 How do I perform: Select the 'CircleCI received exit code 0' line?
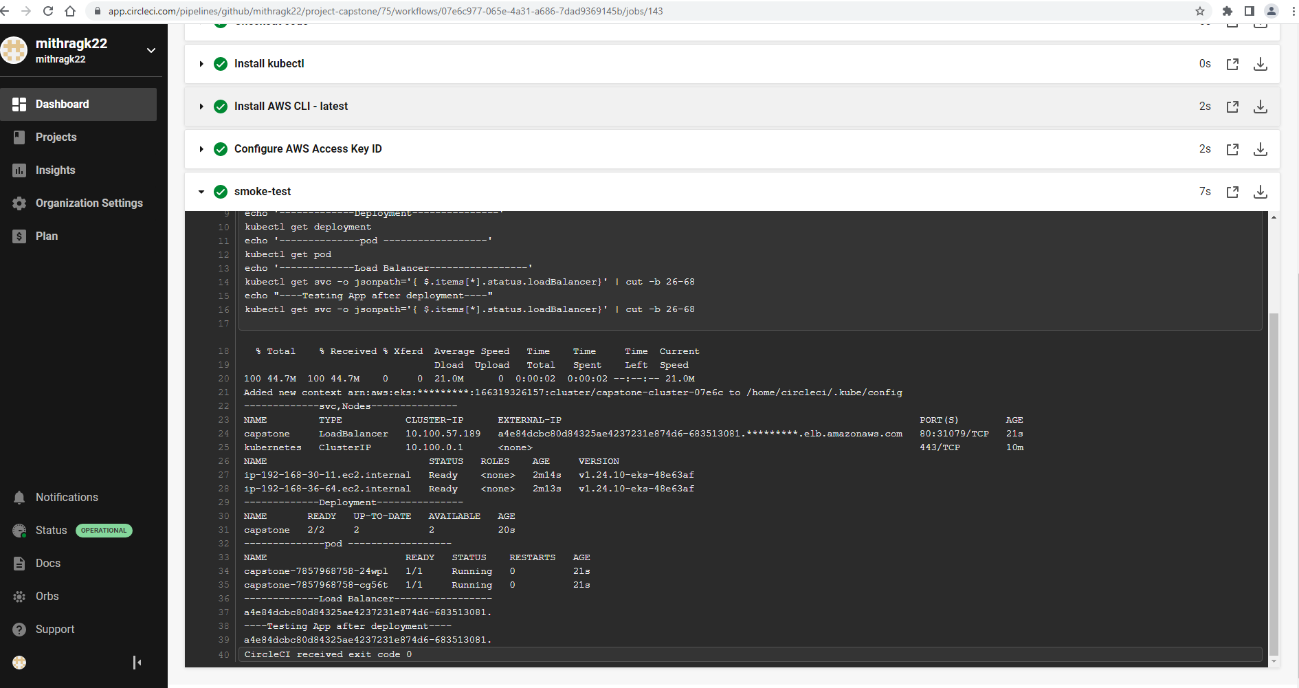[751, 654]
